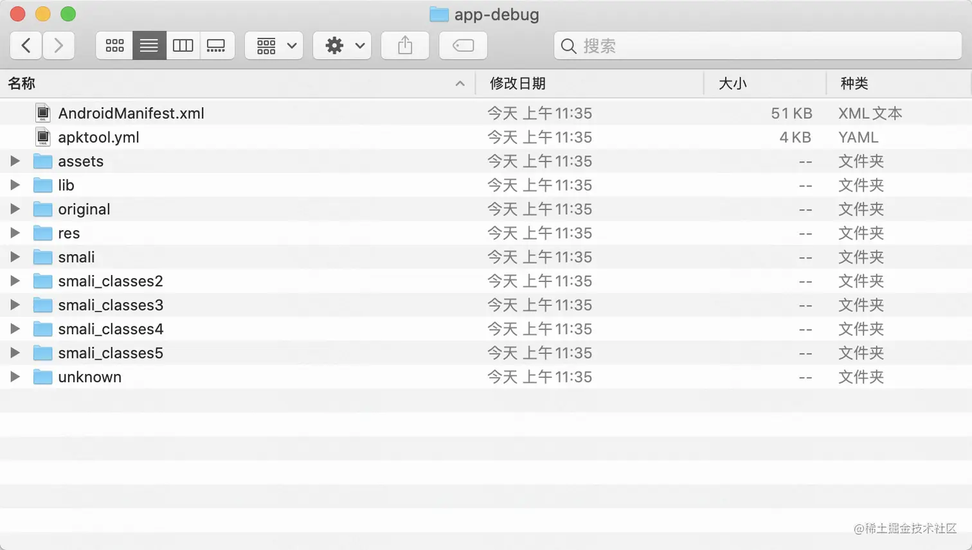
Task: Select the smali_classes5 folder icon
Action: 42,353
